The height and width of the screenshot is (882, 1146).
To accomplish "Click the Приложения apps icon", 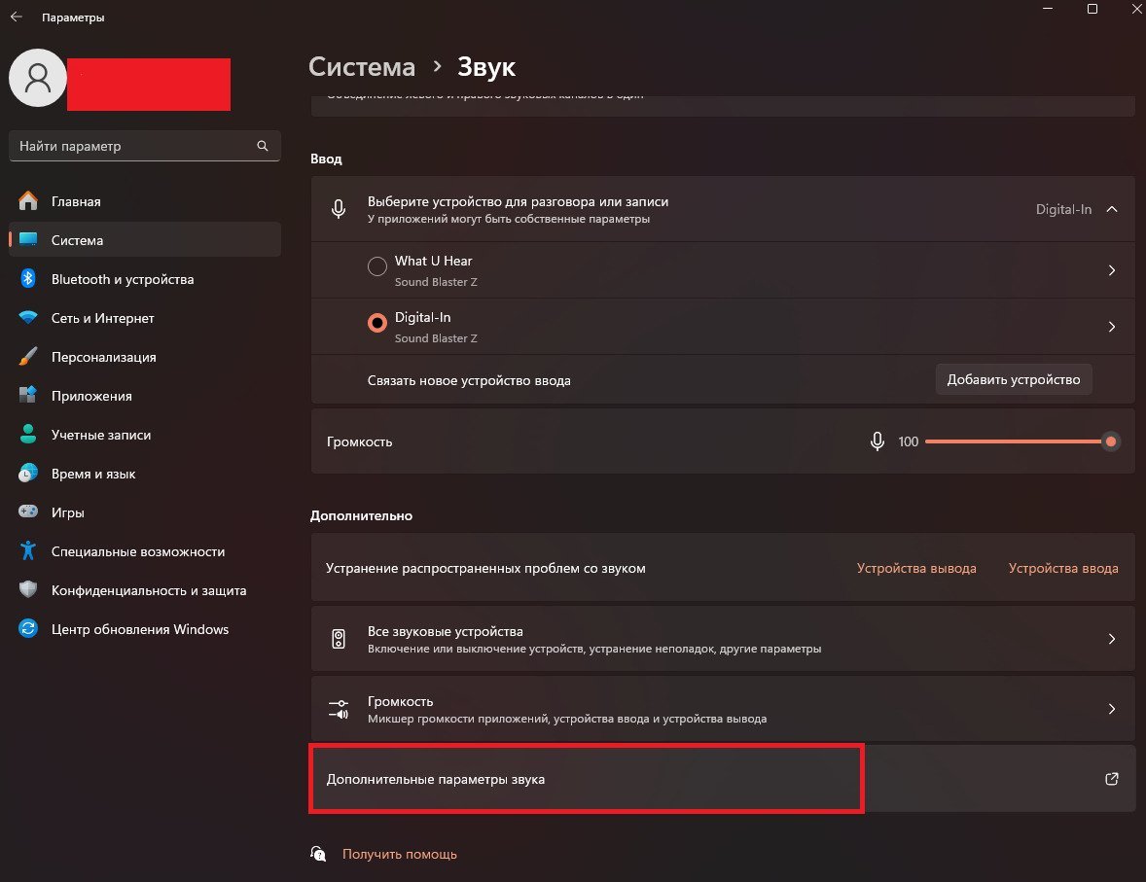I will click(28, 396).
